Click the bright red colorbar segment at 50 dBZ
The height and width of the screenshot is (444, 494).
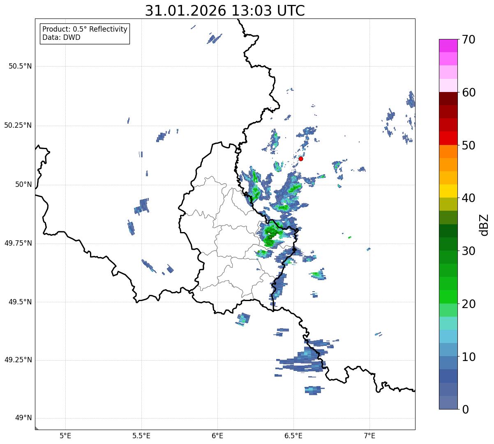pyautogui.click(x=448, y=138)
